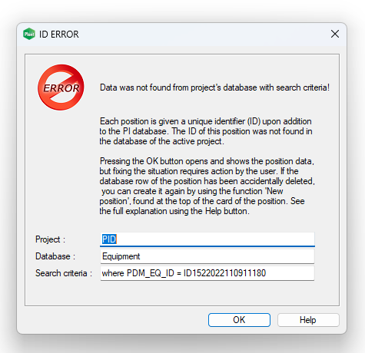Image resolution: width=365 pixels, height=353 pixels.
Task: Click the unique identifier explanation paragraph
Action: click(206, 131)
